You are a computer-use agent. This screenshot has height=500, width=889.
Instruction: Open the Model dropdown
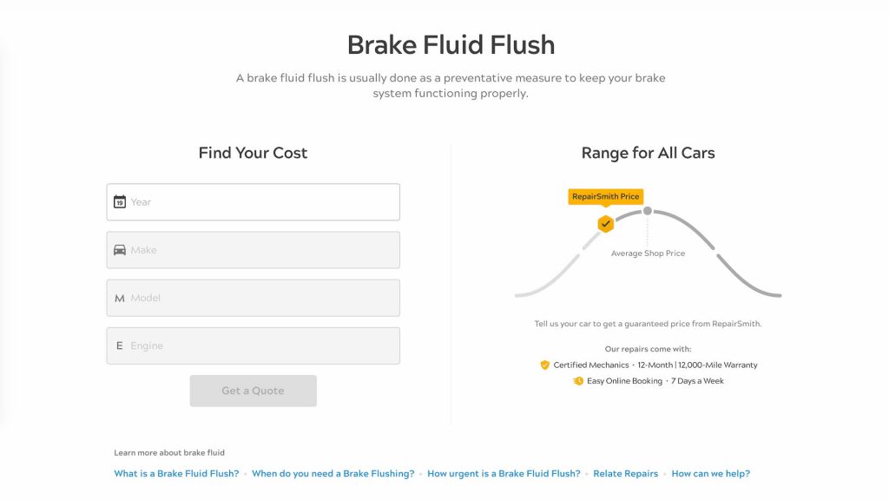(253, 297)
